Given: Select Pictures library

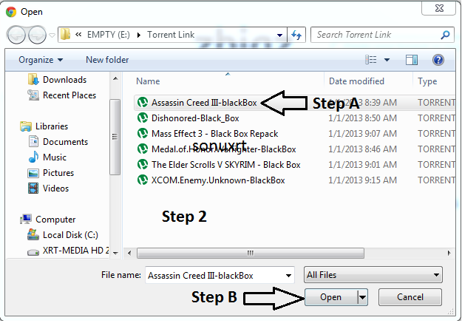Looking at the screenshot, I should (x=58, y=173).
